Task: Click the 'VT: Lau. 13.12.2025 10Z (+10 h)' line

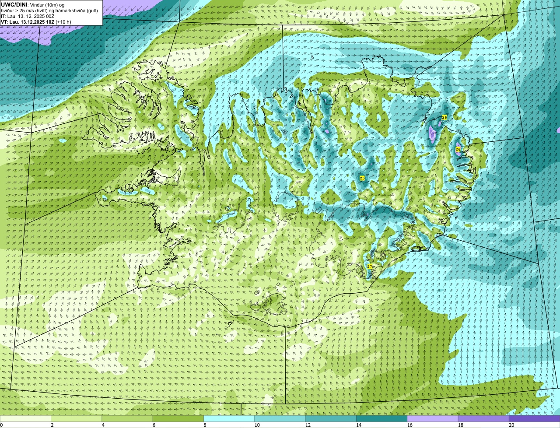Action: tap(36, 21)
